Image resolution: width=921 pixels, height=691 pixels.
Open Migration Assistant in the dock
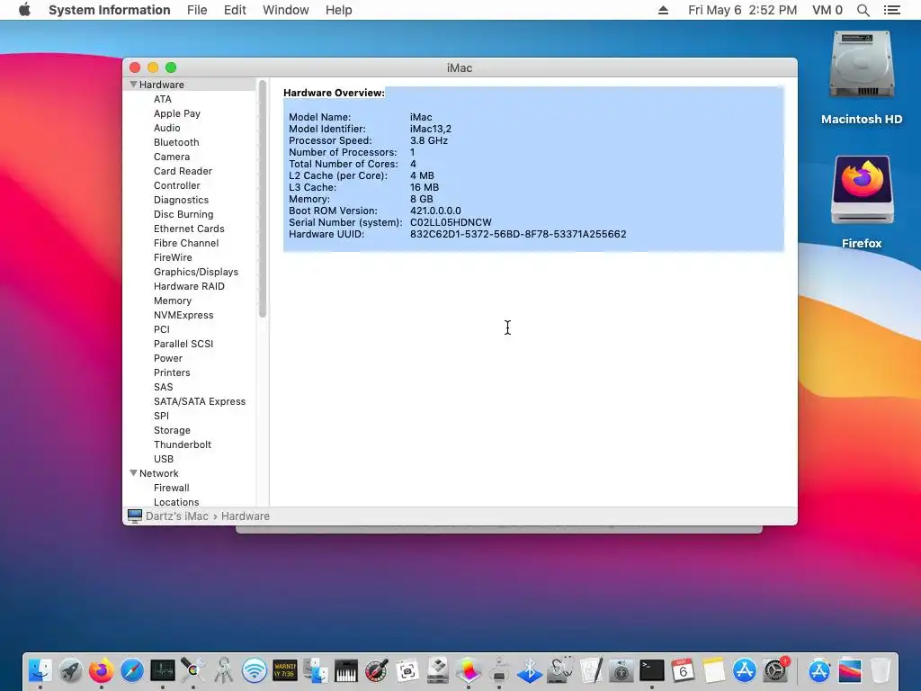[316, 670]
